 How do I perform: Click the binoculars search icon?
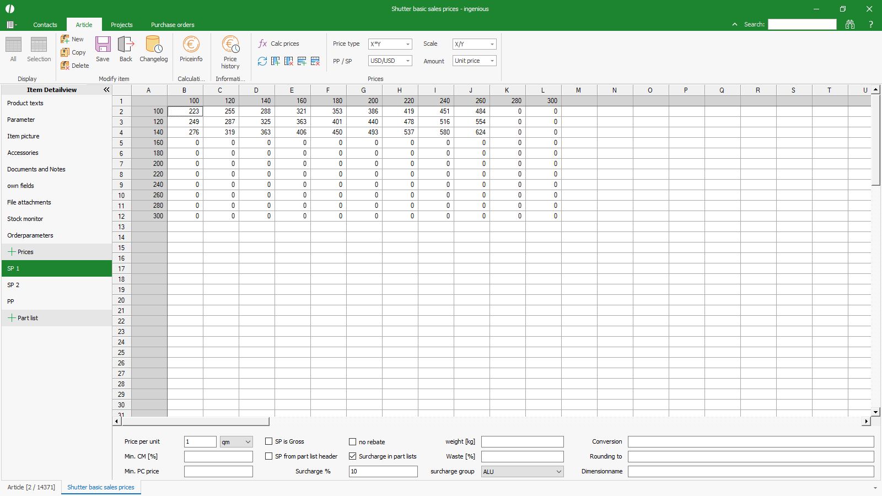[x=850, y=24]
